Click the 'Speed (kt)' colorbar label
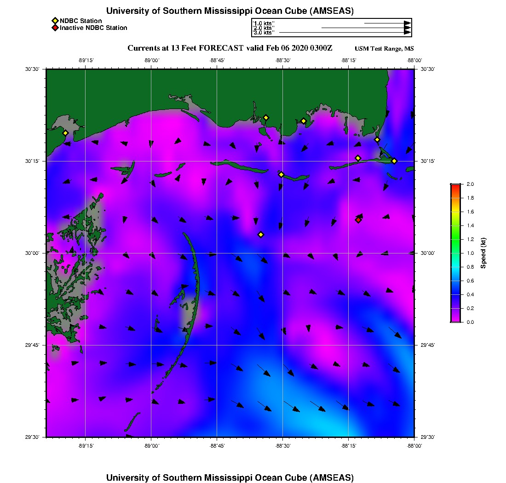506x483 pixels. [x=483, y=253]
